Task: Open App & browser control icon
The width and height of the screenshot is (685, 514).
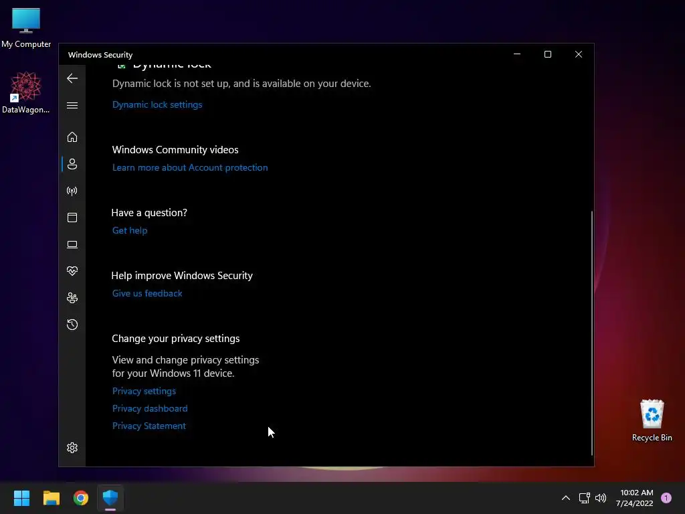Action: [72, 218]
